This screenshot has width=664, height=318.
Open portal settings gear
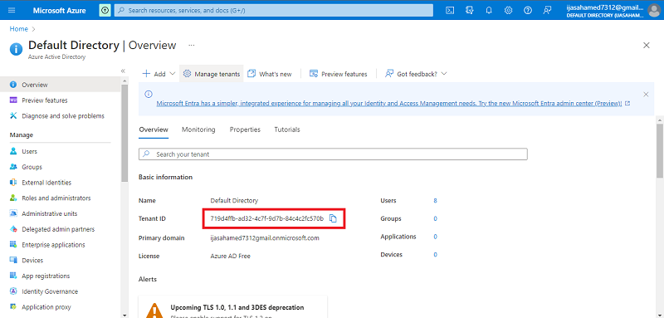click(x=508, y=10)
